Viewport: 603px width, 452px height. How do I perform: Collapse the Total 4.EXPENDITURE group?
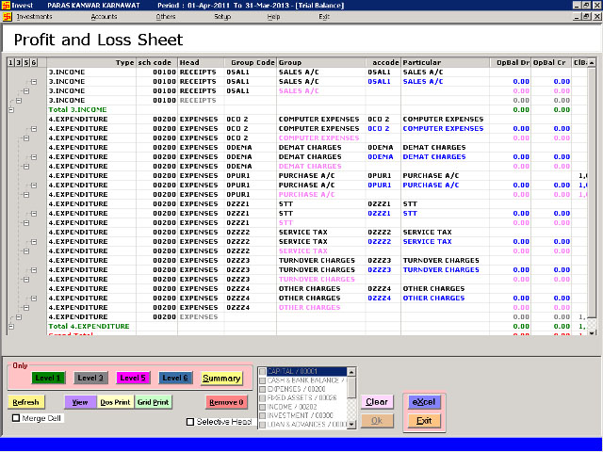10,327
